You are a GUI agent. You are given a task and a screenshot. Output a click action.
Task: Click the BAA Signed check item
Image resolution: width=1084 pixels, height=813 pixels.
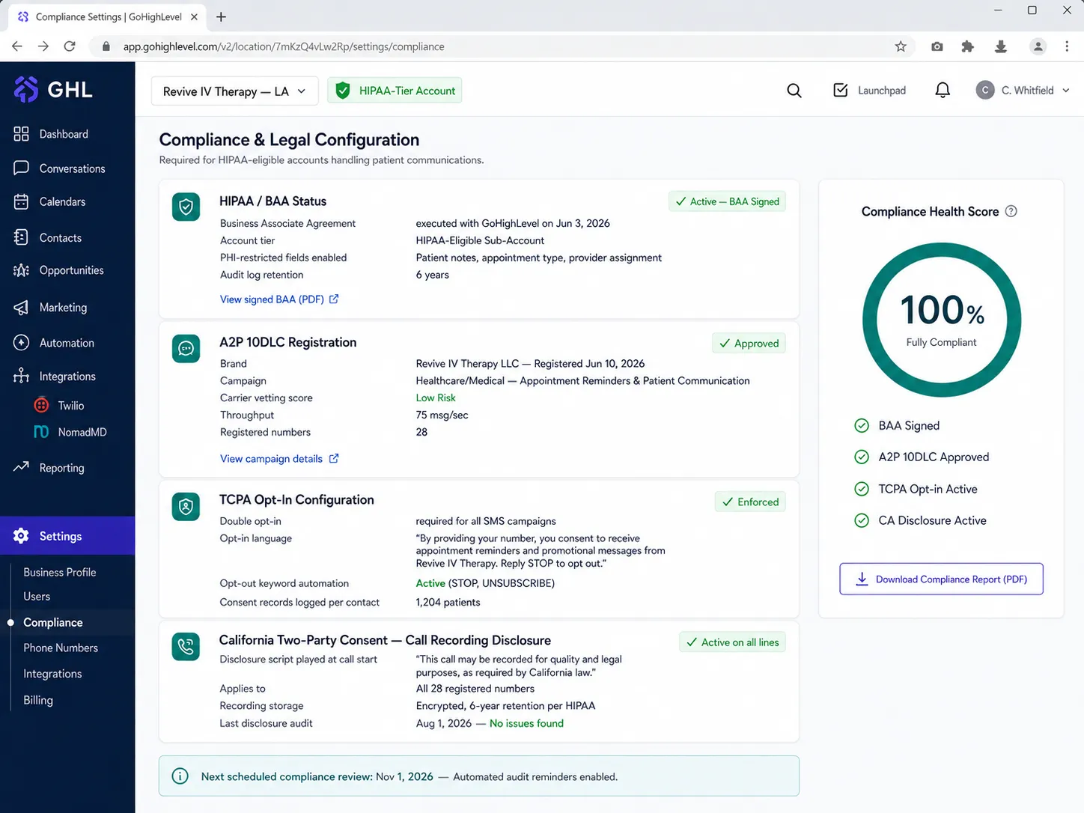[x=897, y=425]
